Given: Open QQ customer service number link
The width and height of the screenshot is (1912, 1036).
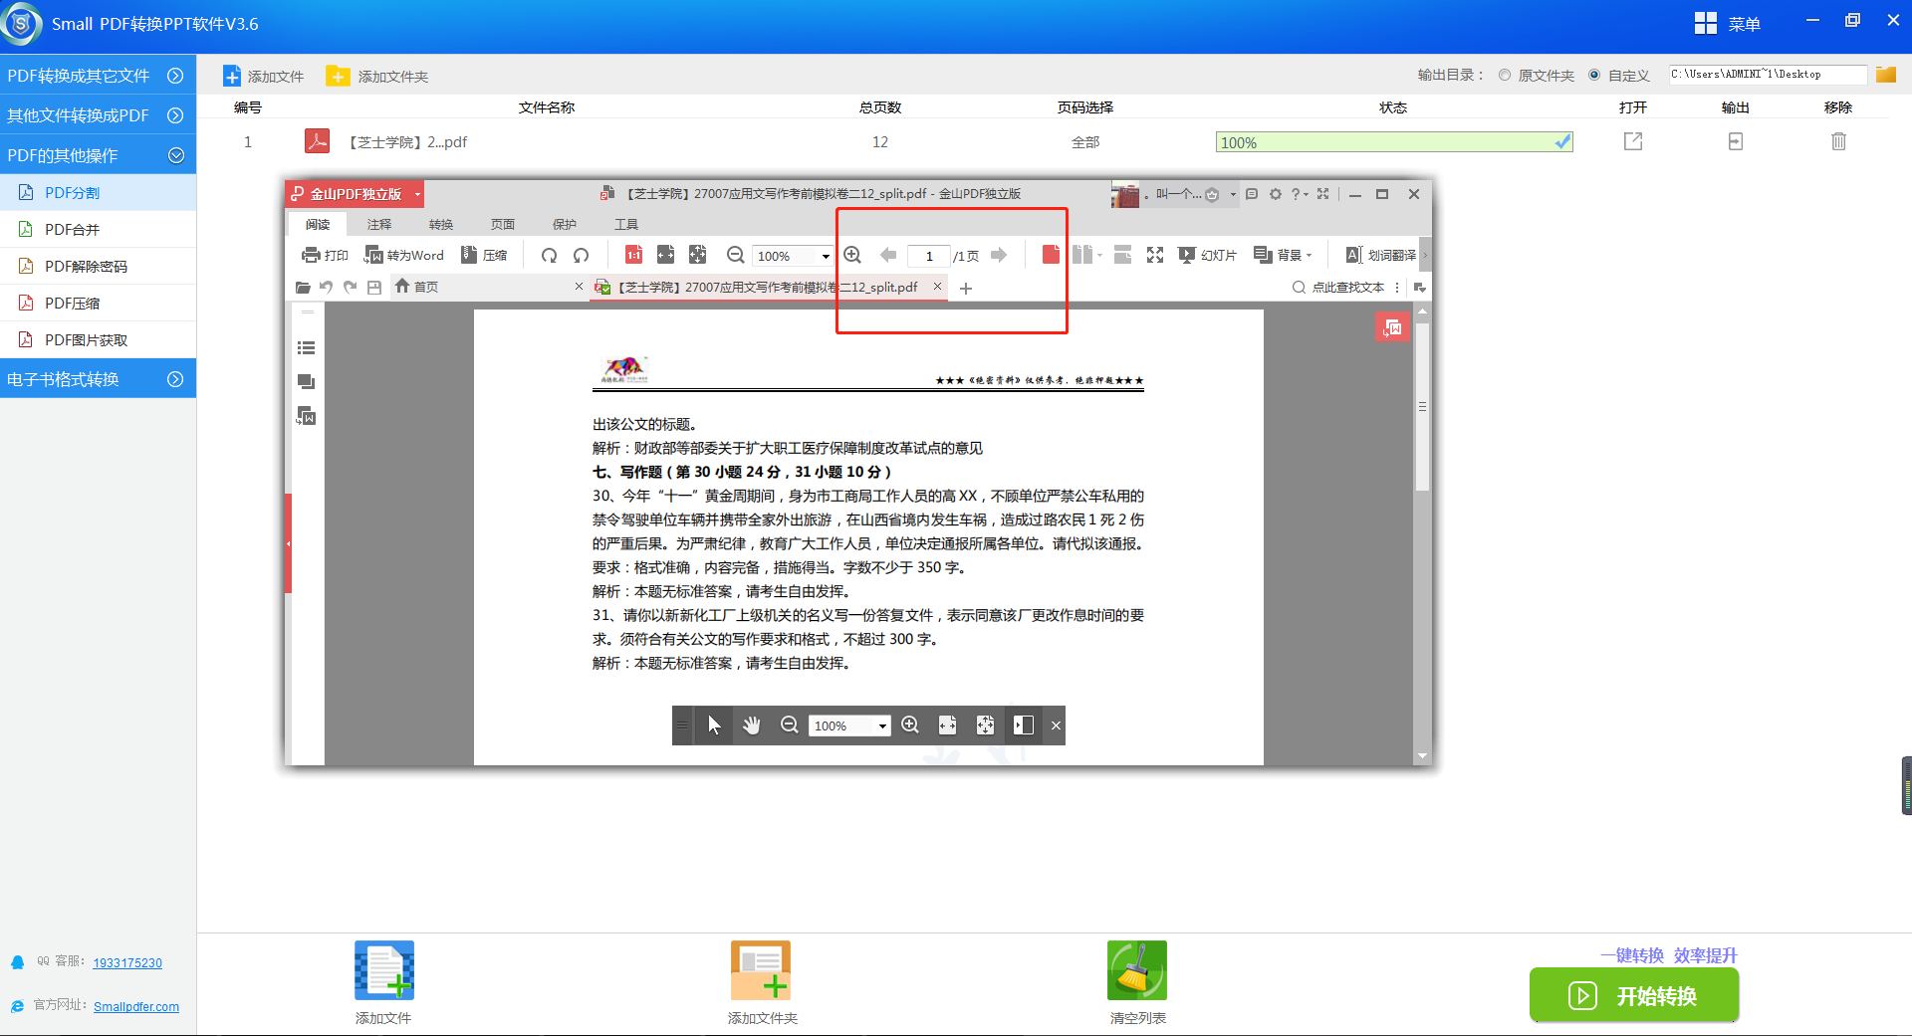Looking at the screenshot, I should click(127, 962).
